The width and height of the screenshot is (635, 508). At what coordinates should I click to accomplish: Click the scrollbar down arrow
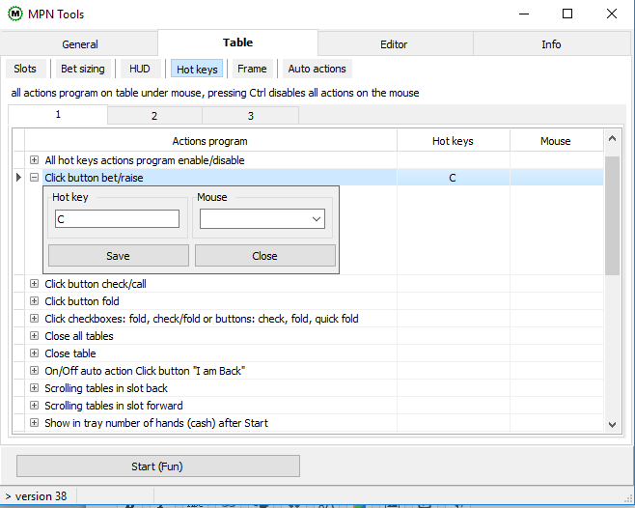coord(612,425)
